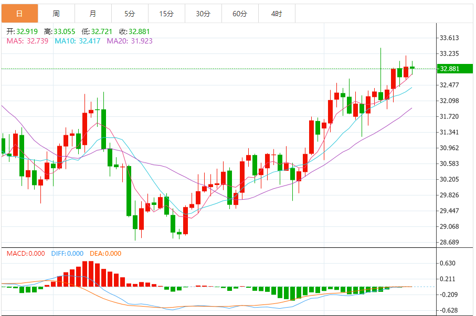
Task: Click the 33.613 price axis label
Action: pos(449,38)
